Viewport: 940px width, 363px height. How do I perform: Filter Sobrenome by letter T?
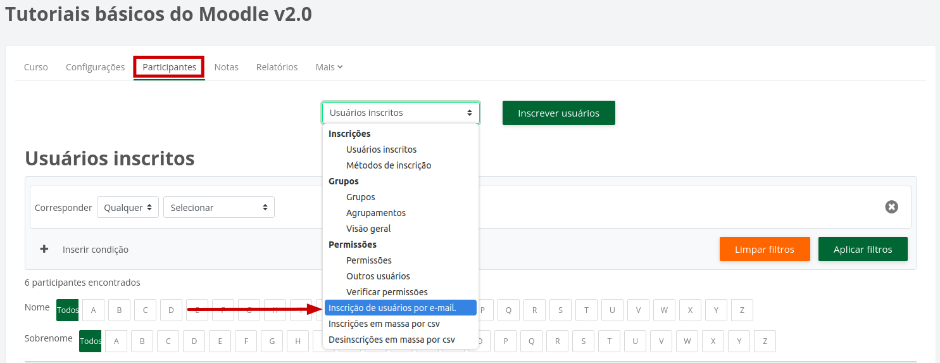[610, 341]
